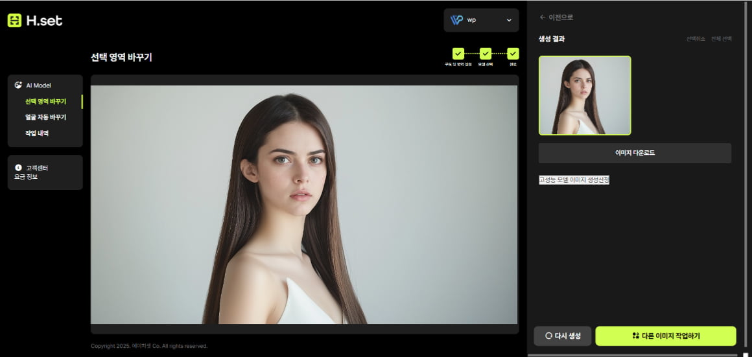Open 얼굴 자동 바꾸기 menu item
752x357 pixels.
click(45, 117)
